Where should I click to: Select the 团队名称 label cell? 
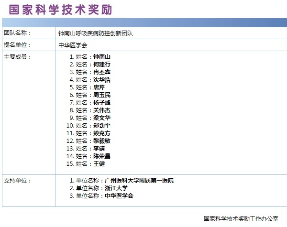coord(29,33)
